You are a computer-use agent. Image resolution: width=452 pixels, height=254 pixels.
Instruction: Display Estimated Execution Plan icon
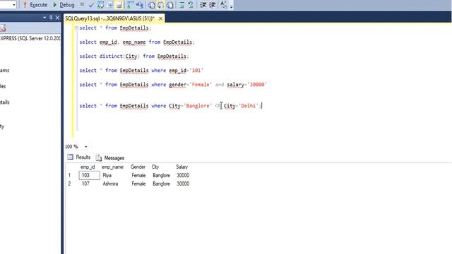100,5
